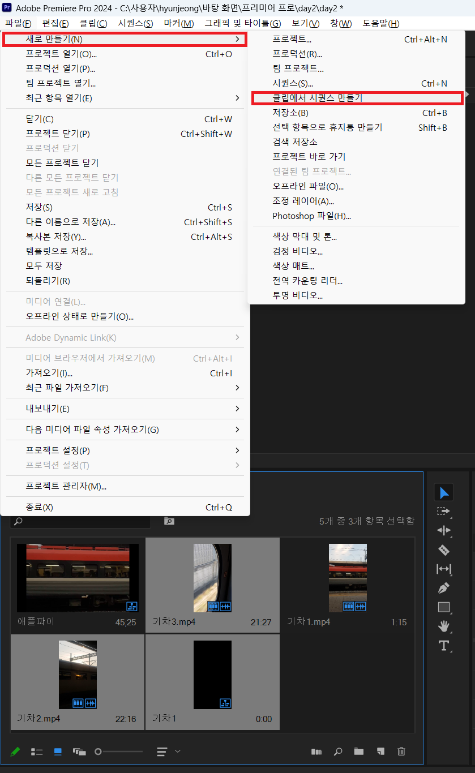The image size is (475, 773).
Task: Click the New Item icon in Project panel
Action: (379, 751)
